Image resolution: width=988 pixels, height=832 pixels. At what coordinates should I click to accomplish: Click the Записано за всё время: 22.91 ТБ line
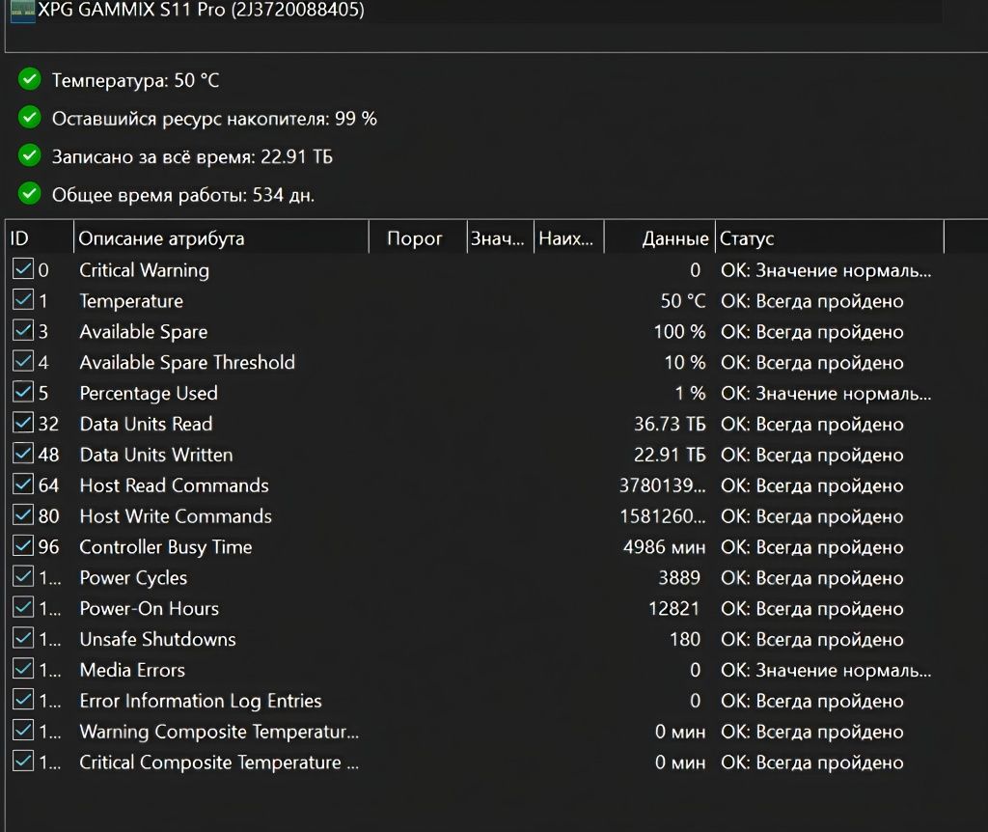192,156
